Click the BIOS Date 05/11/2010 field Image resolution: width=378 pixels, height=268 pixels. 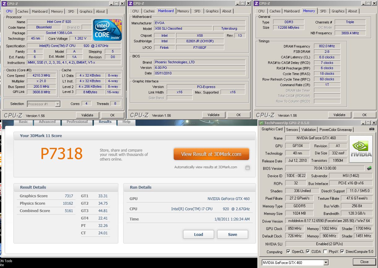point(200,73)
